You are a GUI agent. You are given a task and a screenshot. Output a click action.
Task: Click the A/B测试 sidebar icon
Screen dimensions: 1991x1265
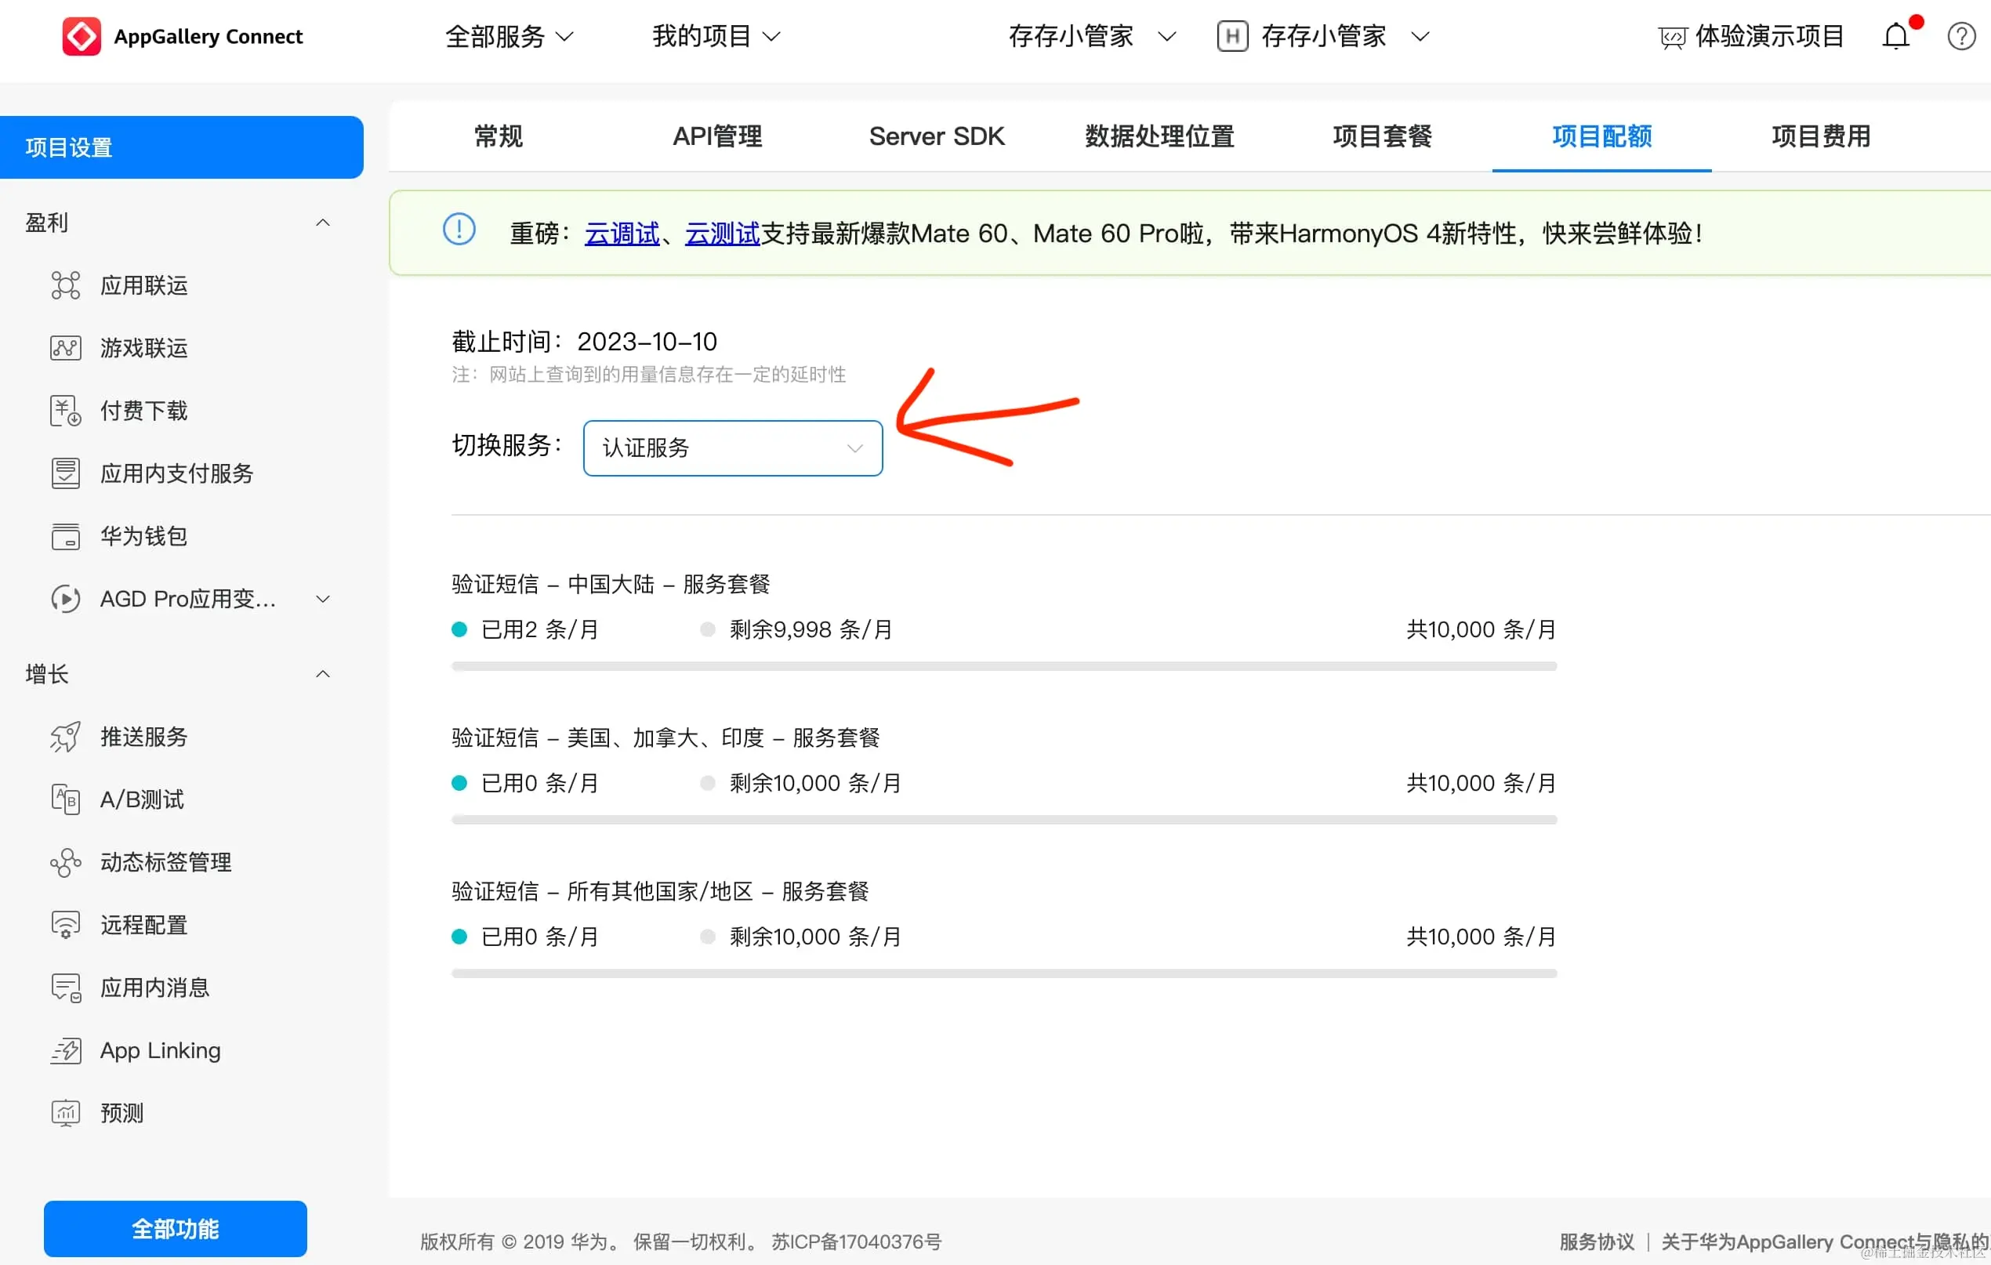65,799
